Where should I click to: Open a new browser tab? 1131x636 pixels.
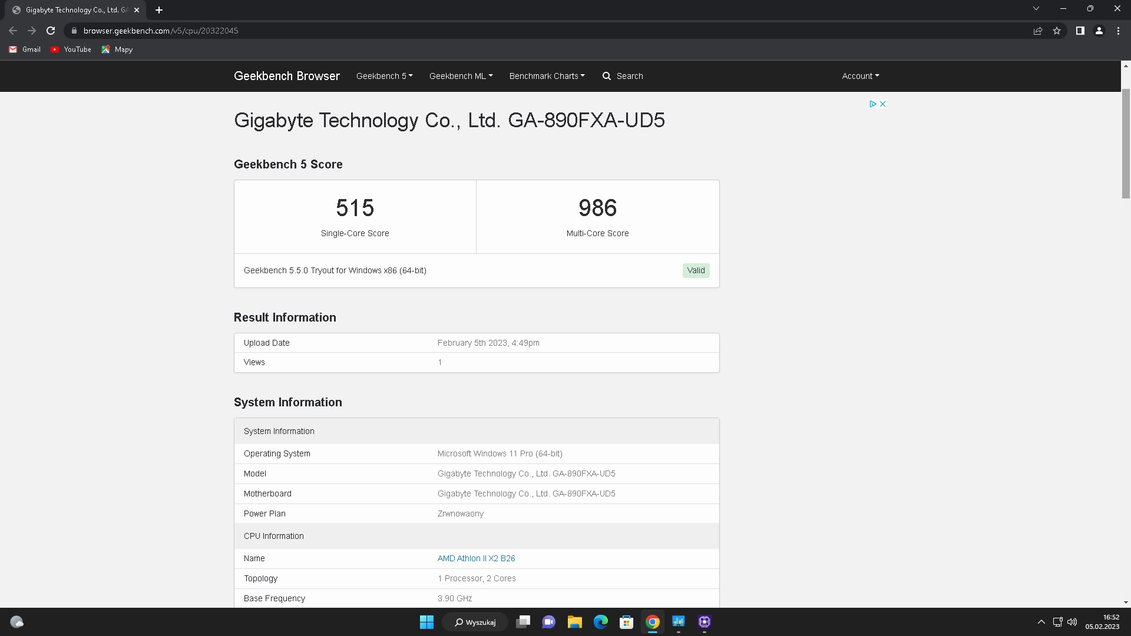point(159,10)
